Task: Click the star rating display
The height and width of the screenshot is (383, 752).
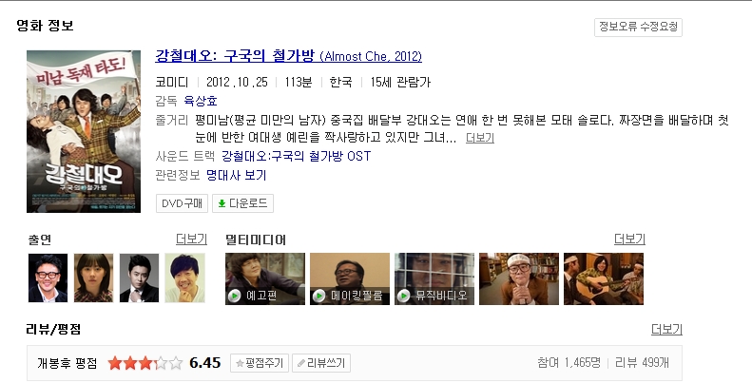Action: tap(145, 363)
